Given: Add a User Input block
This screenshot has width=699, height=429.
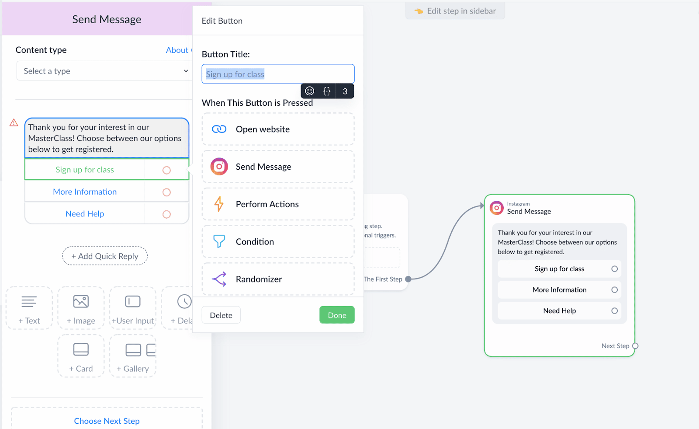Looking at the screenshot, I should [133, 308].
